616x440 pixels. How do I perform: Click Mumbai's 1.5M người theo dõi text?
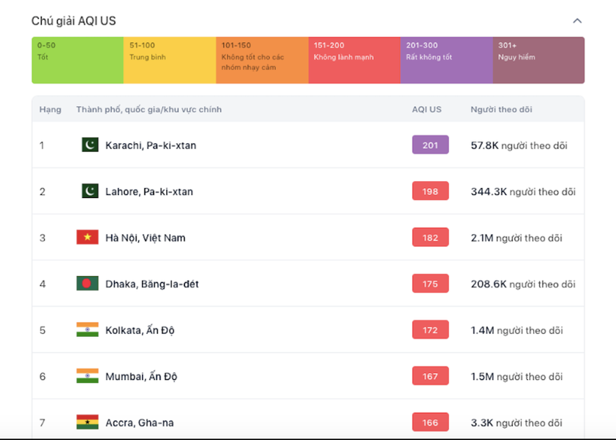[x=516, y=377]
